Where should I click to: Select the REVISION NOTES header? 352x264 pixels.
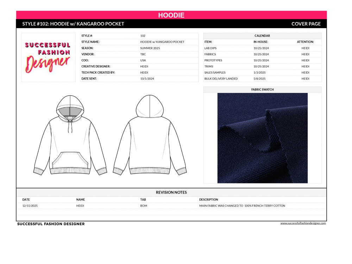(171, 193)
